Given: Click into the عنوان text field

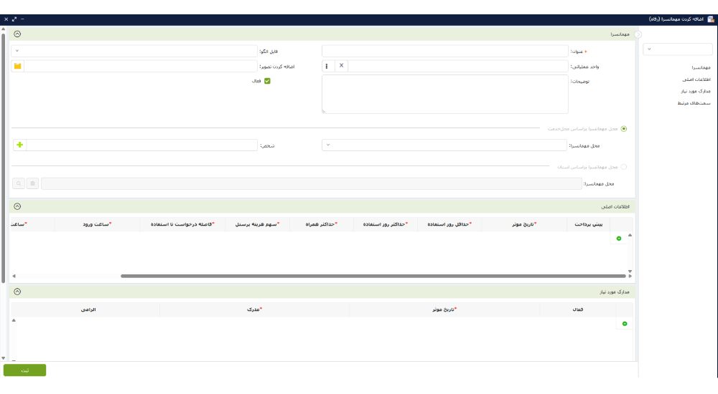Looking at the screenshot, I should (x=444, y=51).
